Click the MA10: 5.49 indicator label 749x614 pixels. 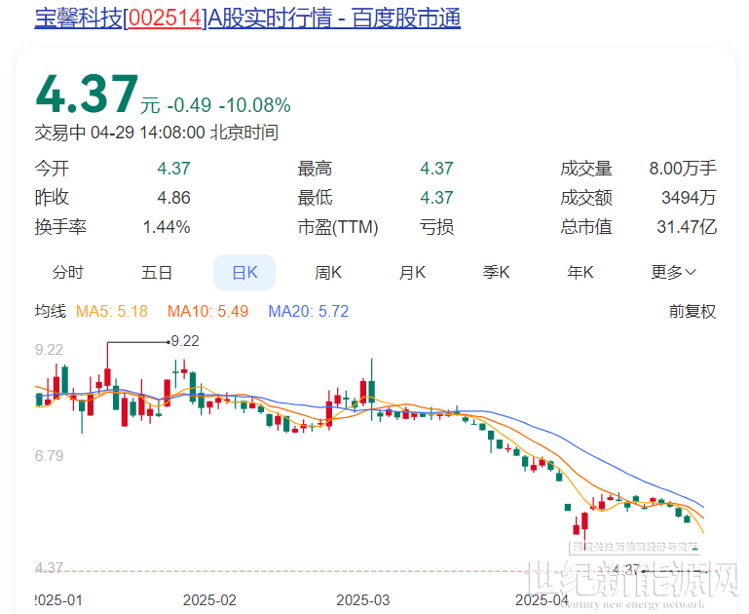(207, 312)
